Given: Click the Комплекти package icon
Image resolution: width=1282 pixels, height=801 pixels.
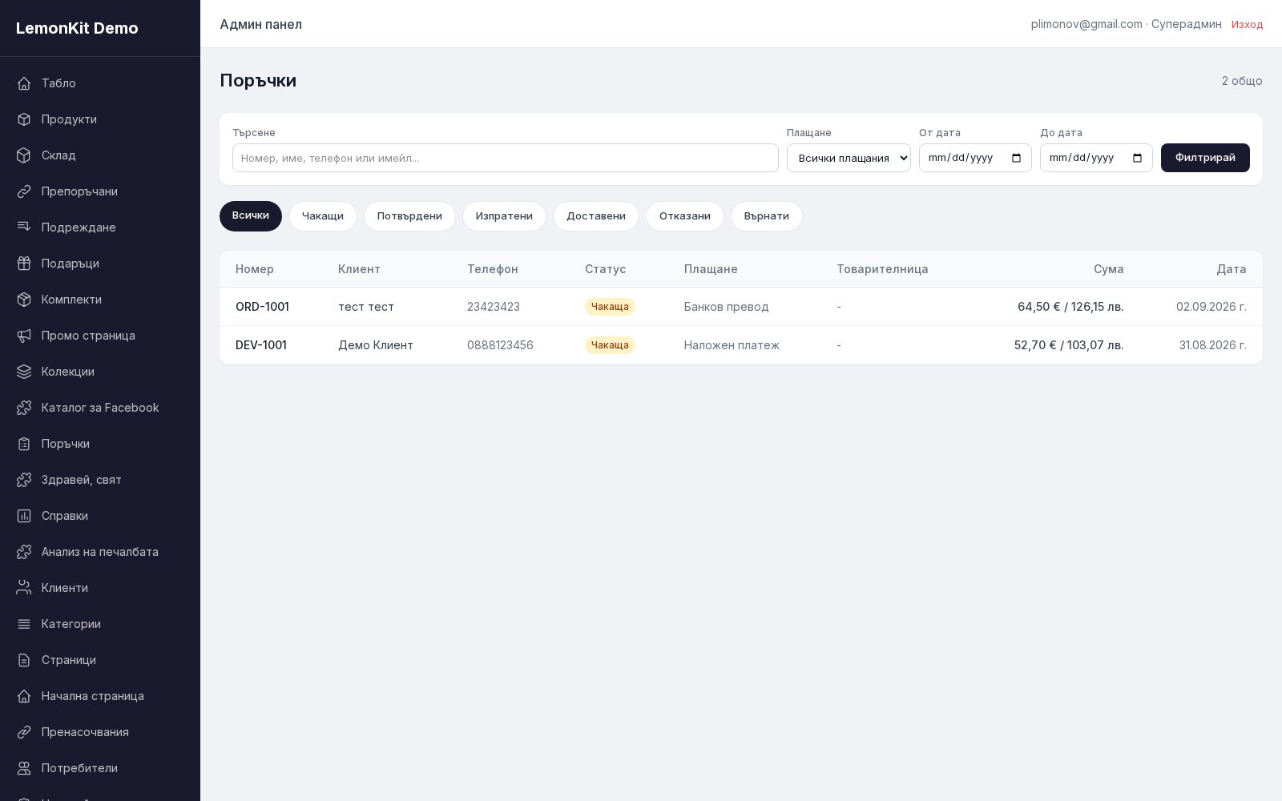Looking at the screenshot, I should pos(24,300).
